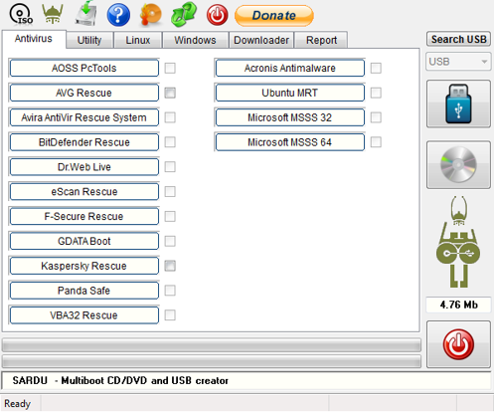Toggle the VBA32 Rescue checkbox
The width and height of the screenshot is (494, 412).
coord(170,315)
